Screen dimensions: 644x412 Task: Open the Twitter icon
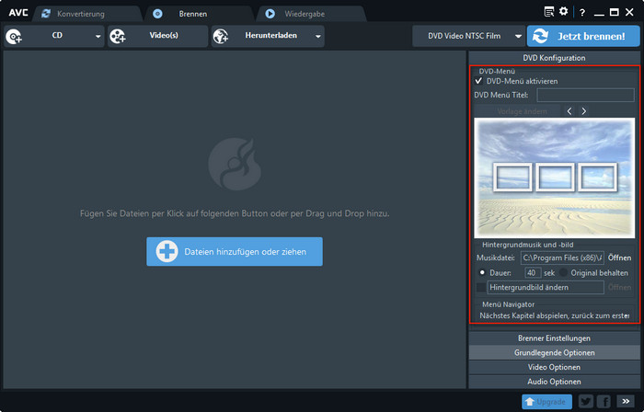tap(586, 401)
